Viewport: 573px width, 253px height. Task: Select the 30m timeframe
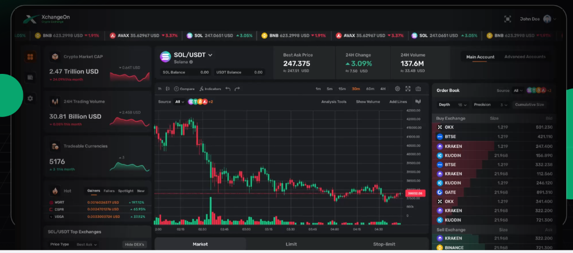coord(356,89)
